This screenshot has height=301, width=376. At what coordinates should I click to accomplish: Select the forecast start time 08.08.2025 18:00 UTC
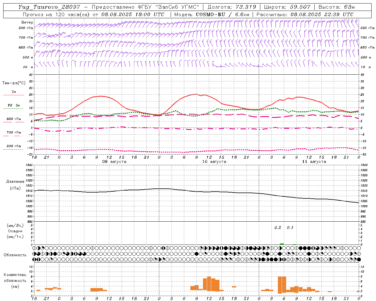pos(133,14)
